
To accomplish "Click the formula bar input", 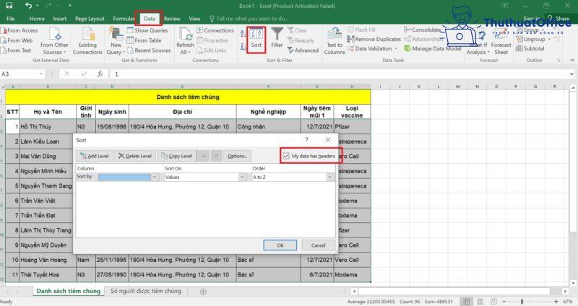I will tap(339, 74).
